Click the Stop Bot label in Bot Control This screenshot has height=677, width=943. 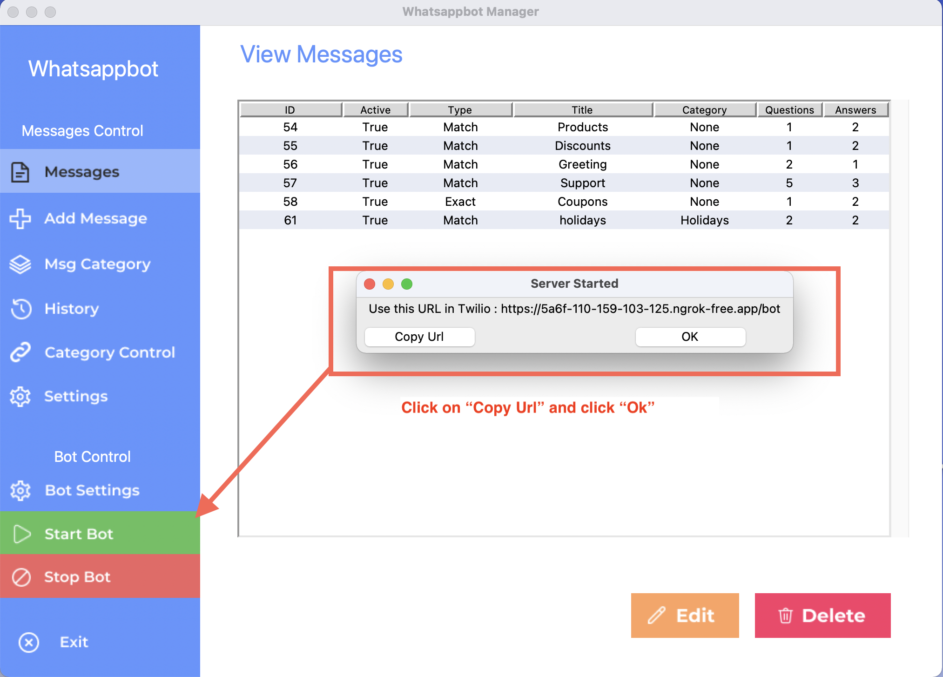(77, 577)
